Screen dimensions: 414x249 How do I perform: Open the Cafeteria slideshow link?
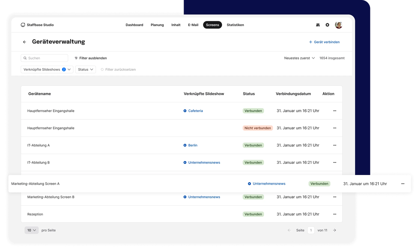(195, 111)
